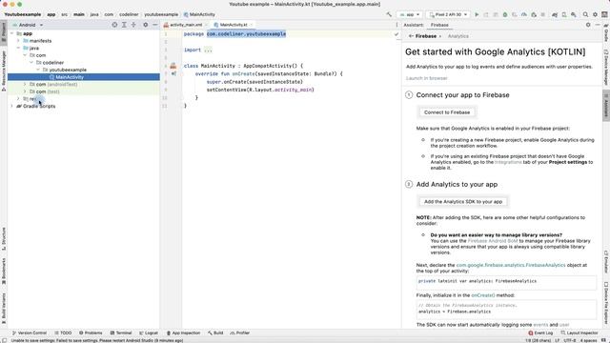Click the run gutter icon beside class MainActivity

point(173,66)
